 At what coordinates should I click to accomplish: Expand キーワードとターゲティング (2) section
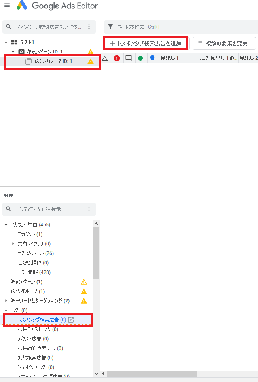pyautogui.click(x=6, y=301)
